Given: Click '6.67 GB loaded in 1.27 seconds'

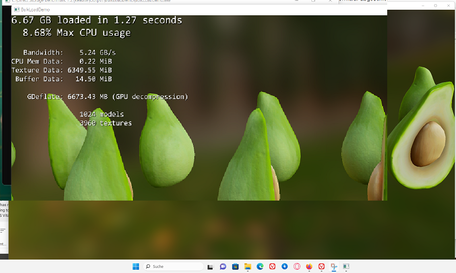Looking at the screenshot, I should [x=97, y=20].
